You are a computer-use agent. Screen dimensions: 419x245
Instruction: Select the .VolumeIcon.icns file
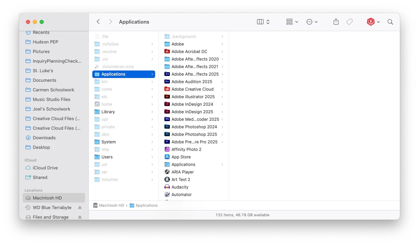(x=124, y=66)
